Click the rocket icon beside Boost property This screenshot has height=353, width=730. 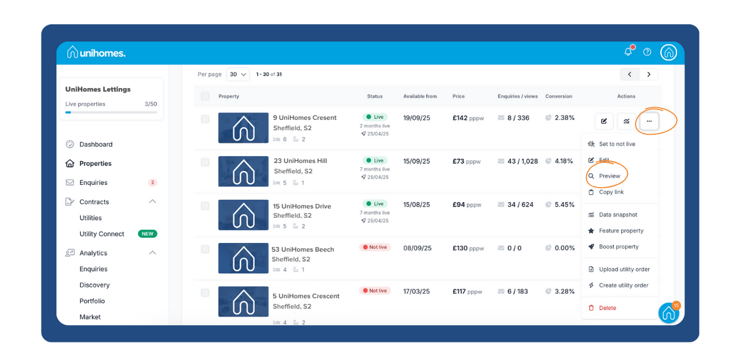click(591, 246)
